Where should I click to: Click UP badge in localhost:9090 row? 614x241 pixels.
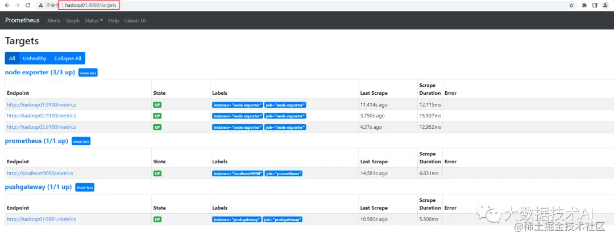(157, 173)
